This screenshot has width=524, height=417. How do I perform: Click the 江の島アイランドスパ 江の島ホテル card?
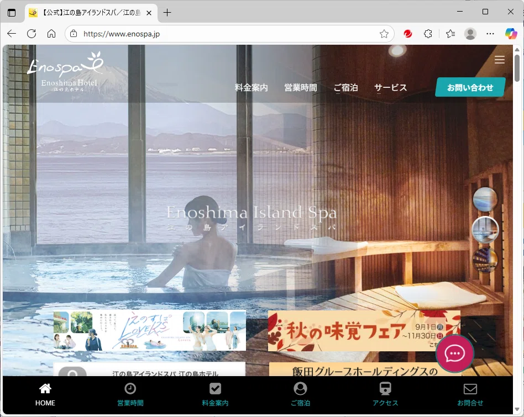(x=149, y=370)
